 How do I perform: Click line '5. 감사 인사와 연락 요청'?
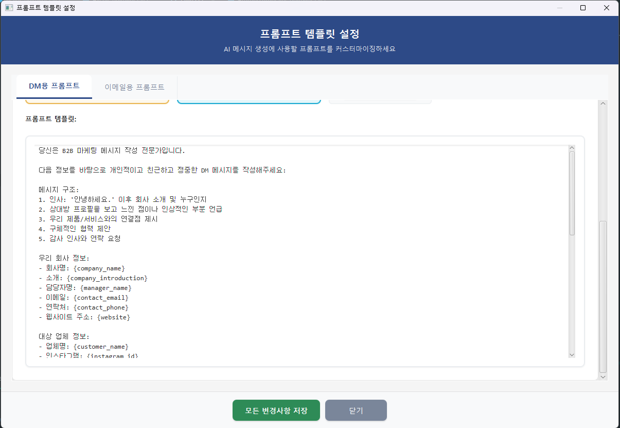pos(80,238)
